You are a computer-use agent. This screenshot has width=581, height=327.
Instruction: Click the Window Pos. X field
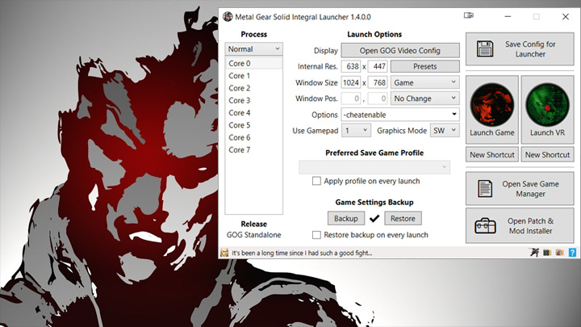[x=351, y=99]
